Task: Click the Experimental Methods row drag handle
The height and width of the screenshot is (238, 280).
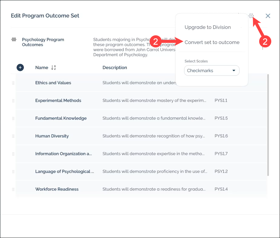Action: (x=13, y=101)
